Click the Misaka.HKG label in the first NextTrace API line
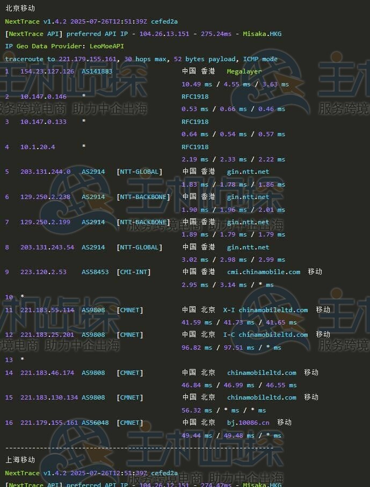Image resolution: width=370 pixels, height=487 pixels. click(x=262, y=34)
